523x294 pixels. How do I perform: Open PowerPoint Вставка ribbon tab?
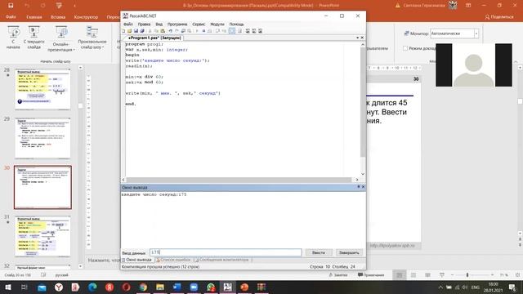pos(58,16)
